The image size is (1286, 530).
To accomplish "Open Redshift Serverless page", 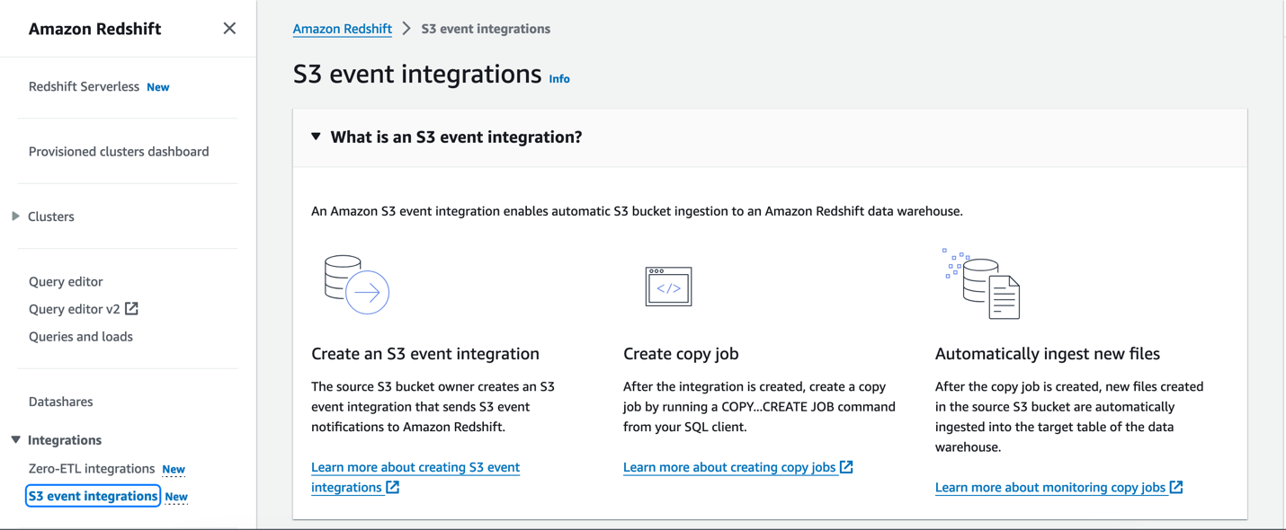I will [84, 87].
